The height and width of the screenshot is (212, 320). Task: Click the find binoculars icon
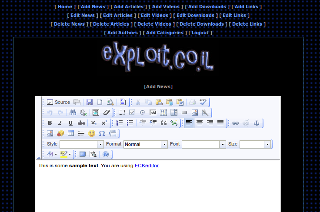tap(73, 113)
